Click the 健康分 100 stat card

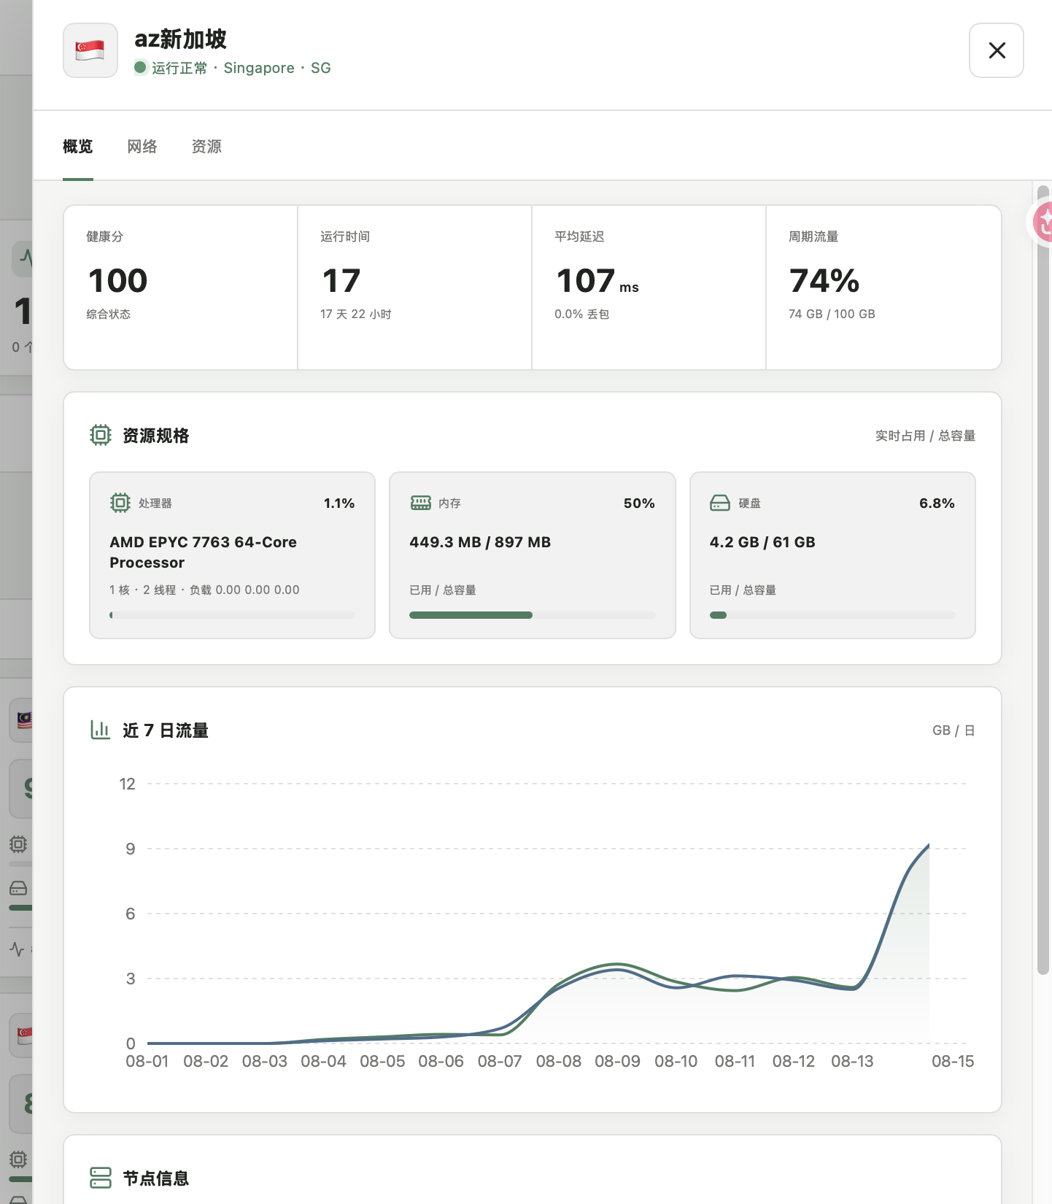181,288
